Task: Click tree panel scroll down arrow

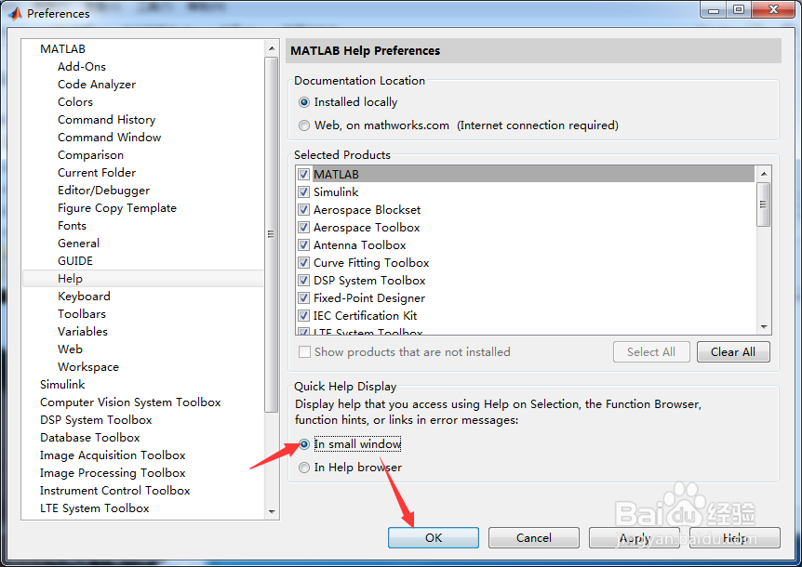Action: 272,511
